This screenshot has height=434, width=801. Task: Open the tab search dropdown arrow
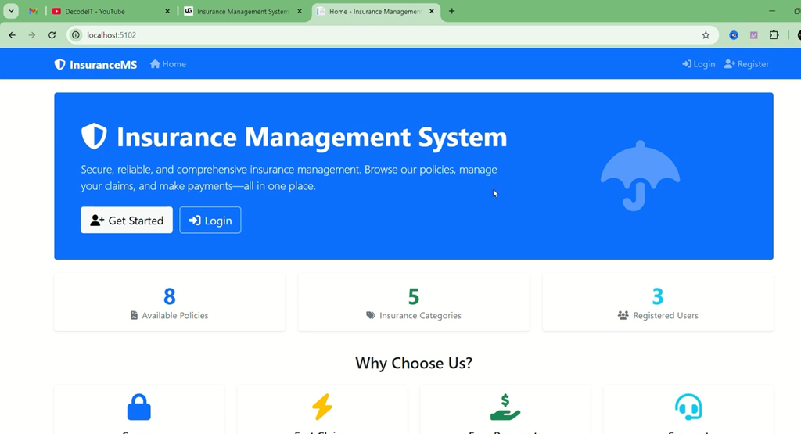point(11,11)
